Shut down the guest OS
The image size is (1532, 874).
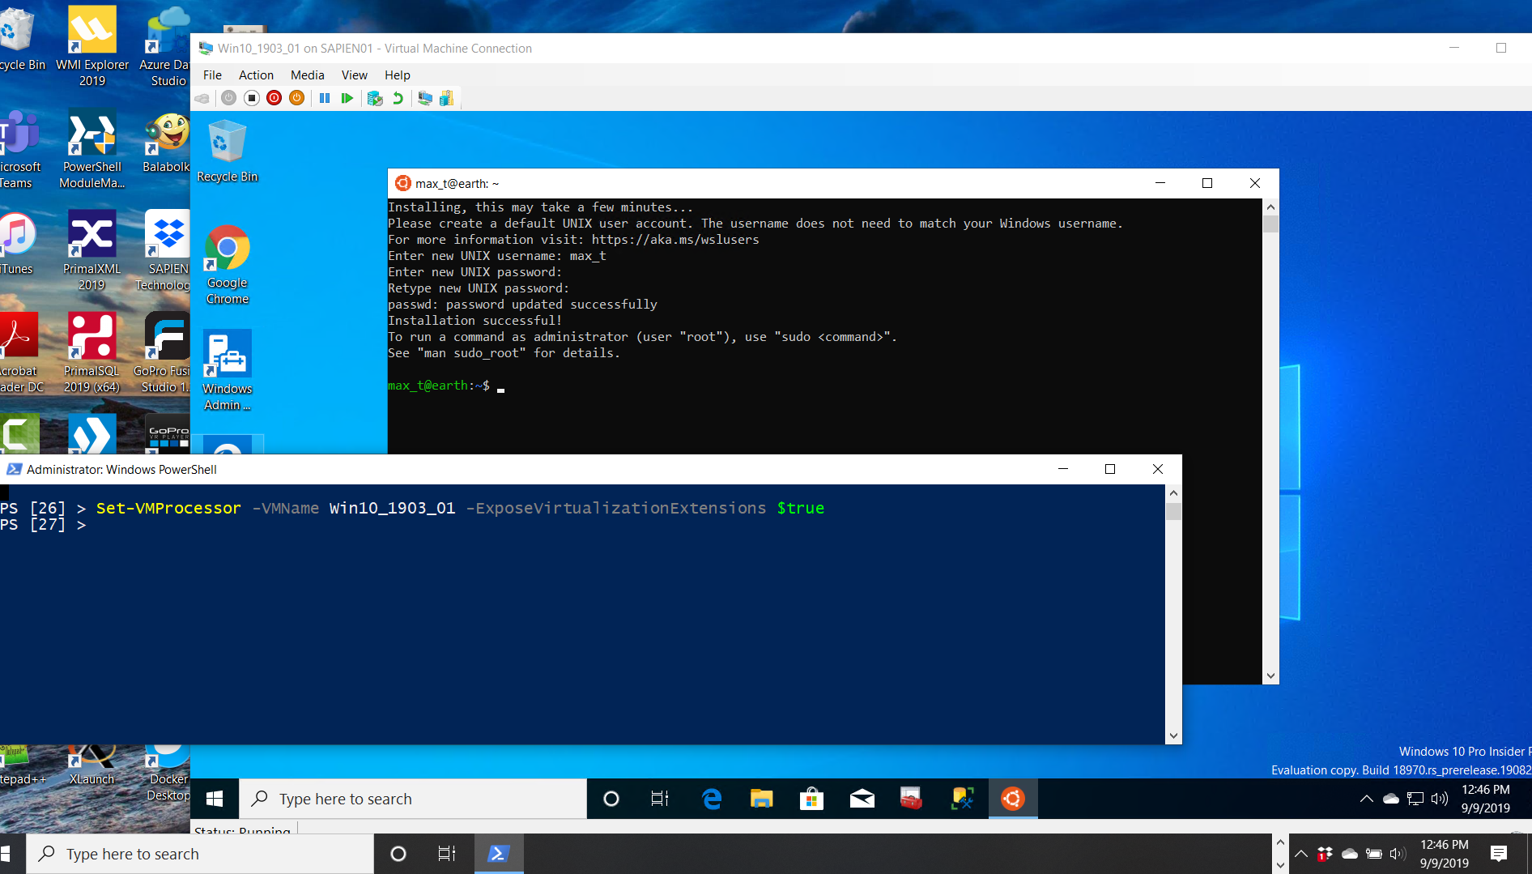[274, 98]
